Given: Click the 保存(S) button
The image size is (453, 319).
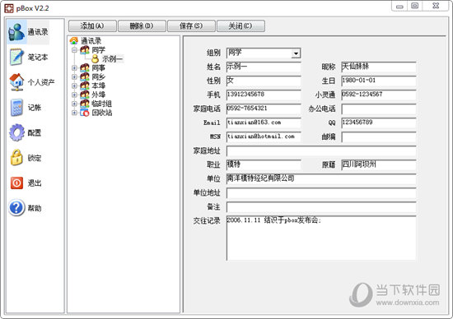Looking at the screenshot, I should pos(191,26).
